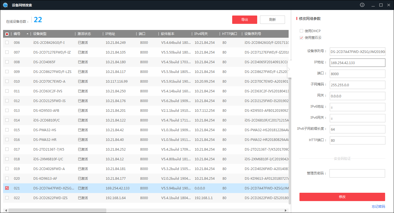Check the box for device 016
The width and height of the screenshot is (394, 213).
7,140
